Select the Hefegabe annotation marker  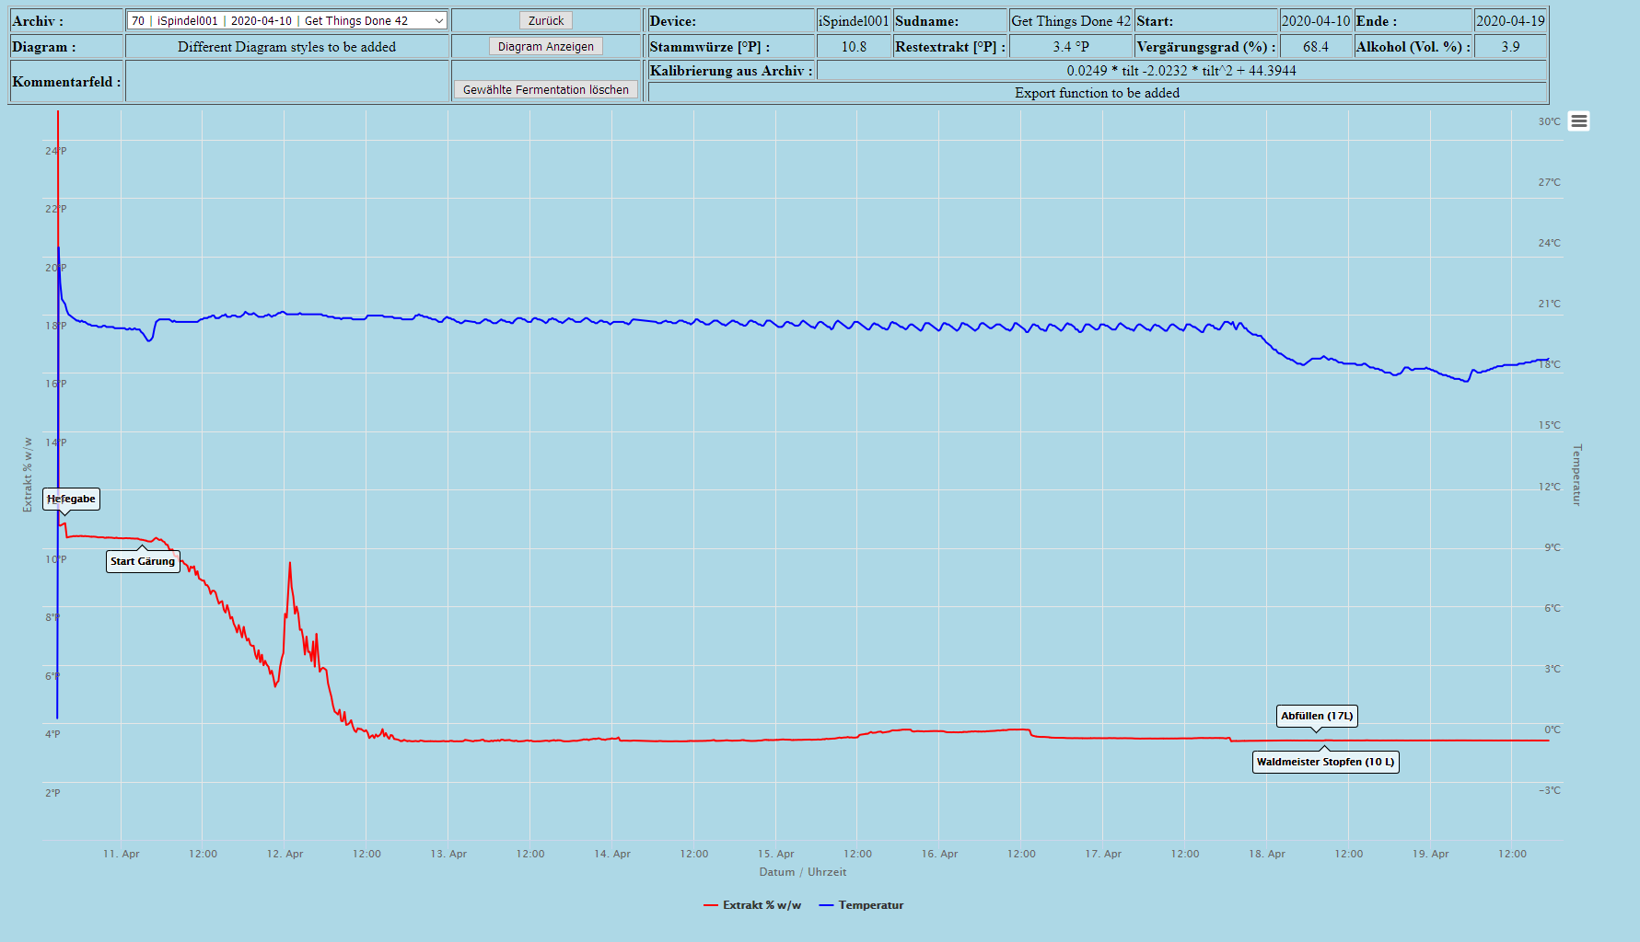pyautogui.click(x=71, y=500)
